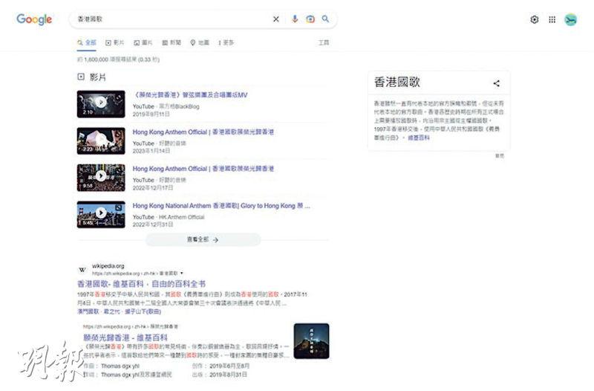Image resolution: width=594 pixels, height=391 pixels.
Task: Click the Wikipedia W favicon
Action: tap(82, 270)
